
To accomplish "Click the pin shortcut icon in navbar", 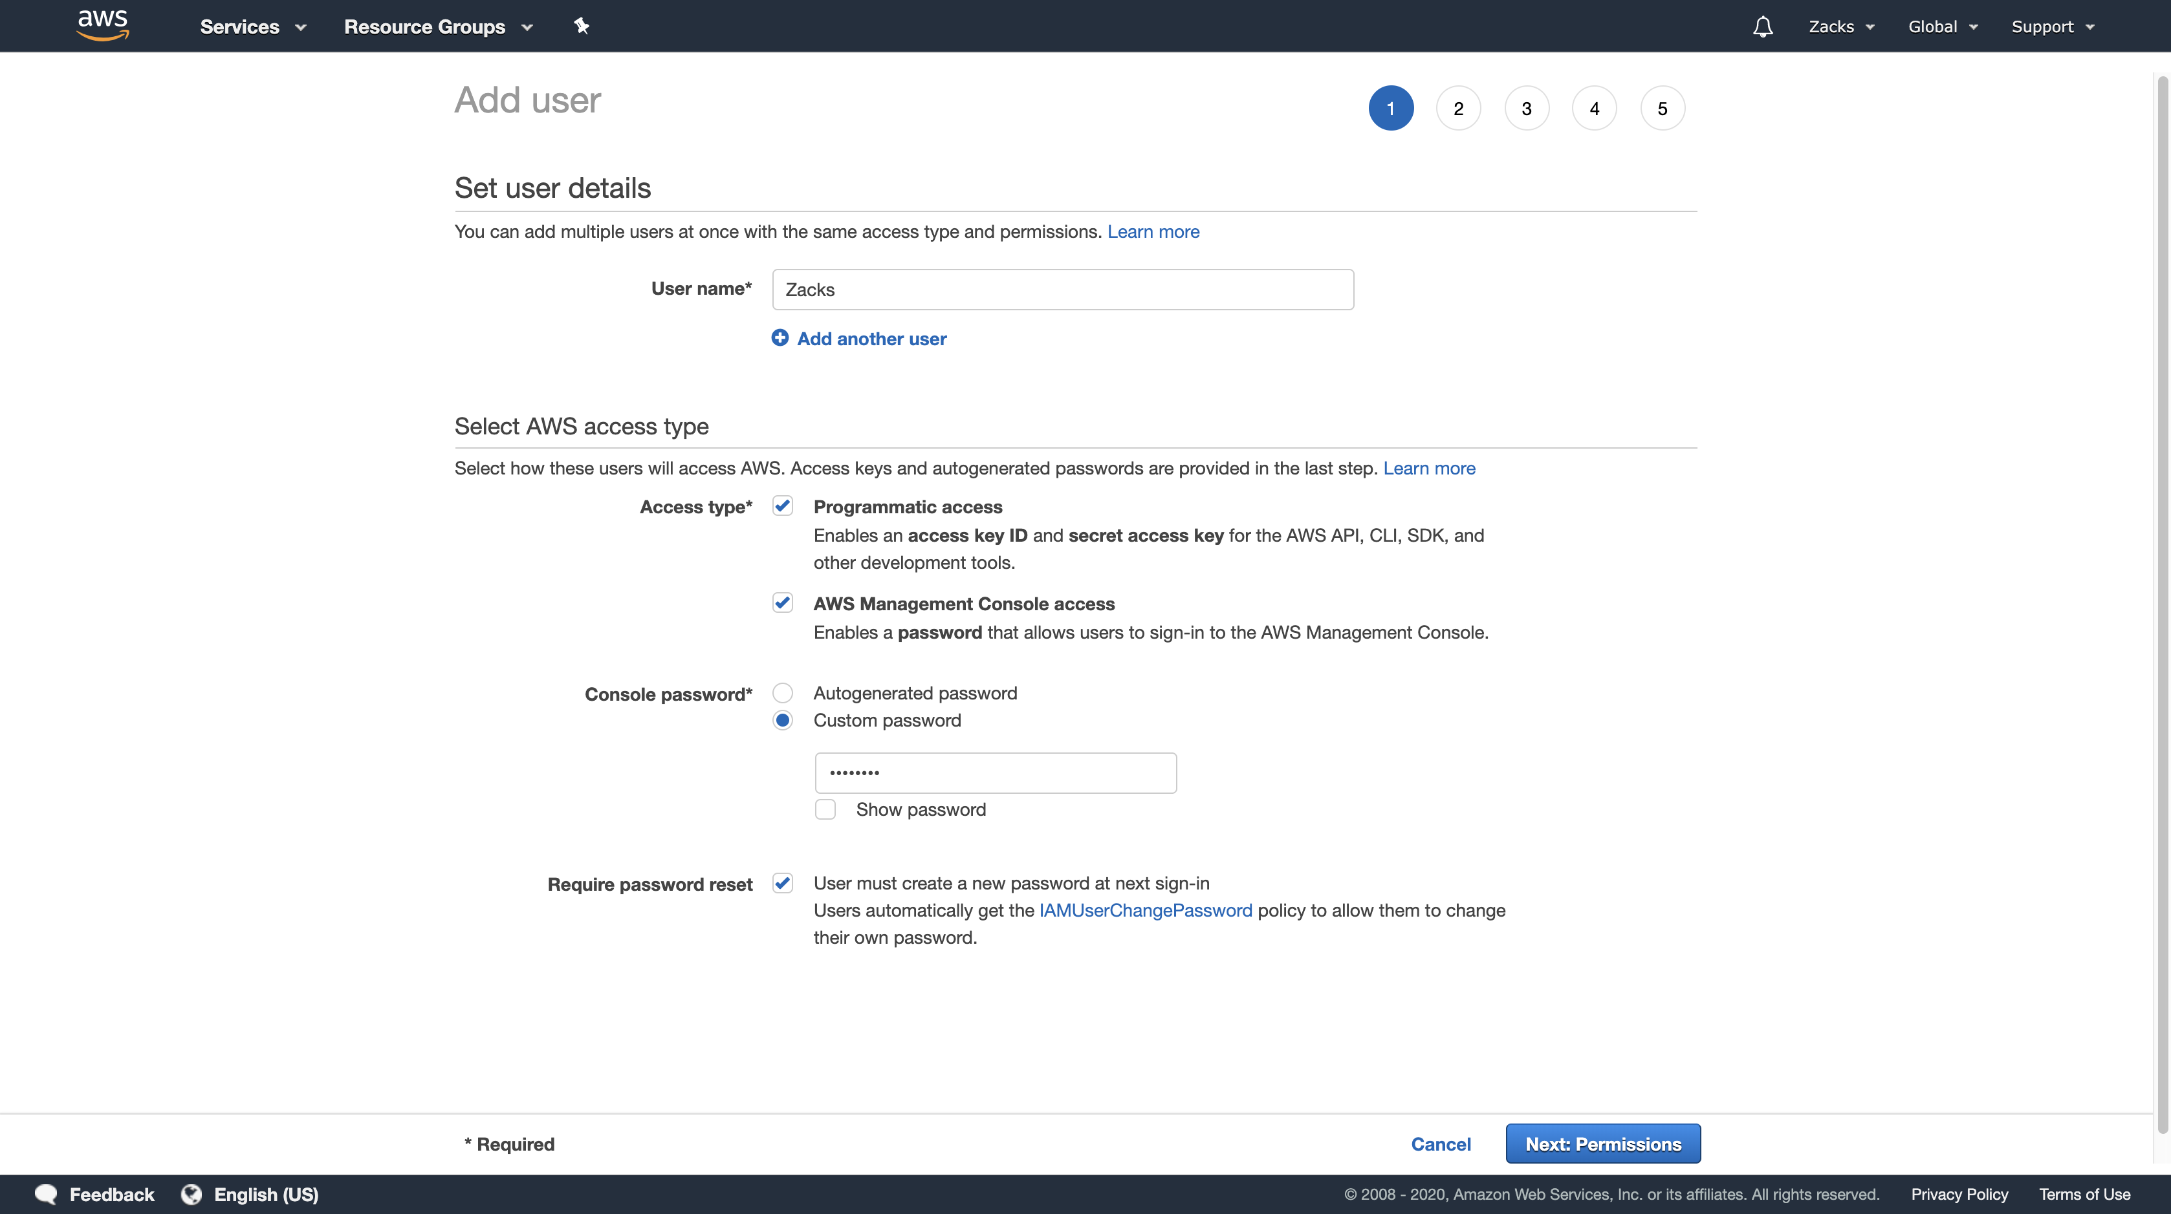I will click(x=581, y=26).
